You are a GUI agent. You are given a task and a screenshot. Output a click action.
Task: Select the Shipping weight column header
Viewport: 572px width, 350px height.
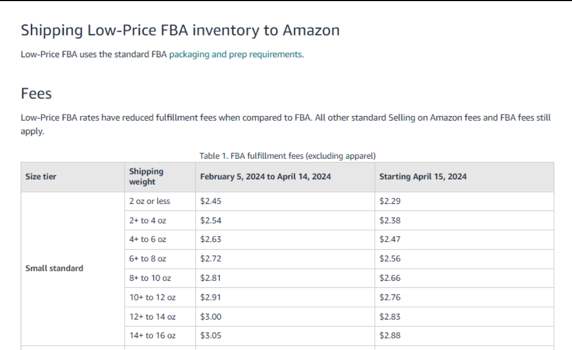pos(146,177)
